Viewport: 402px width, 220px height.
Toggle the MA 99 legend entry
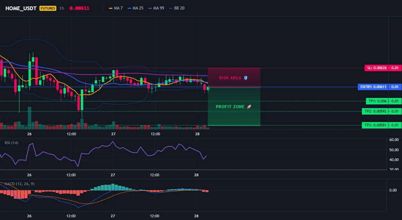coord(157,8)
